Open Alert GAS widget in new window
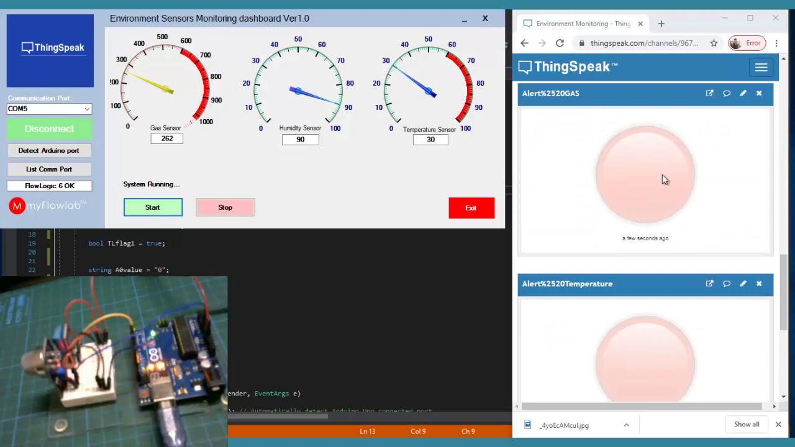The height and width of the screenshot is (447, 795). coord(709,93)
